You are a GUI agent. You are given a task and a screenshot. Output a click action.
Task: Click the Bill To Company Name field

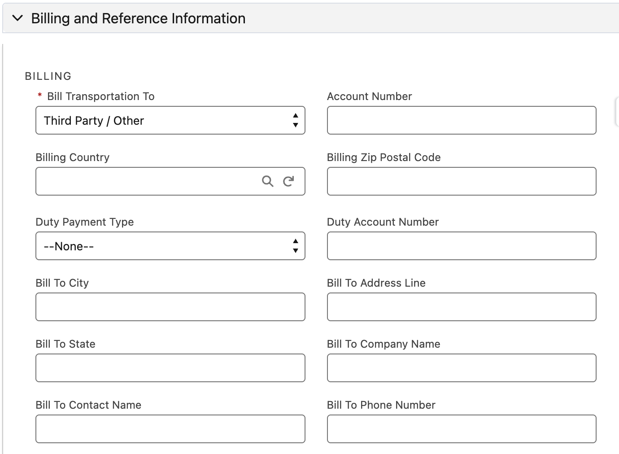click(x=461, y=368)
